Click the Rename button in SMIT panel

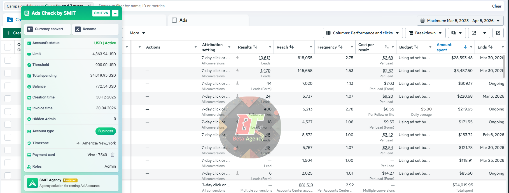coord(95,29)
